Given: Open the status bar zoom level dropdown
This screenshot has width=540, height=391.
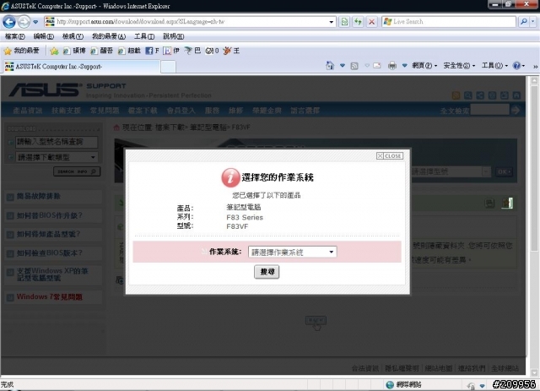Looking at the screenshot, I should 483,385.
